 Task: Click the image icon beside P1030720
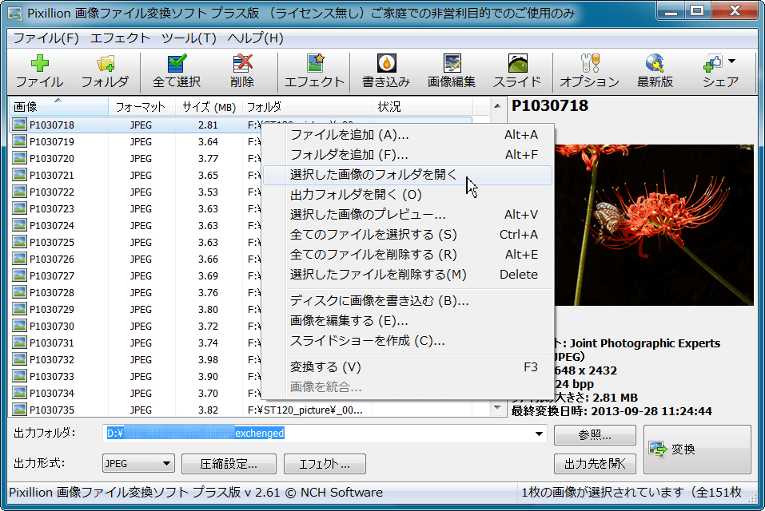[19, 158]
